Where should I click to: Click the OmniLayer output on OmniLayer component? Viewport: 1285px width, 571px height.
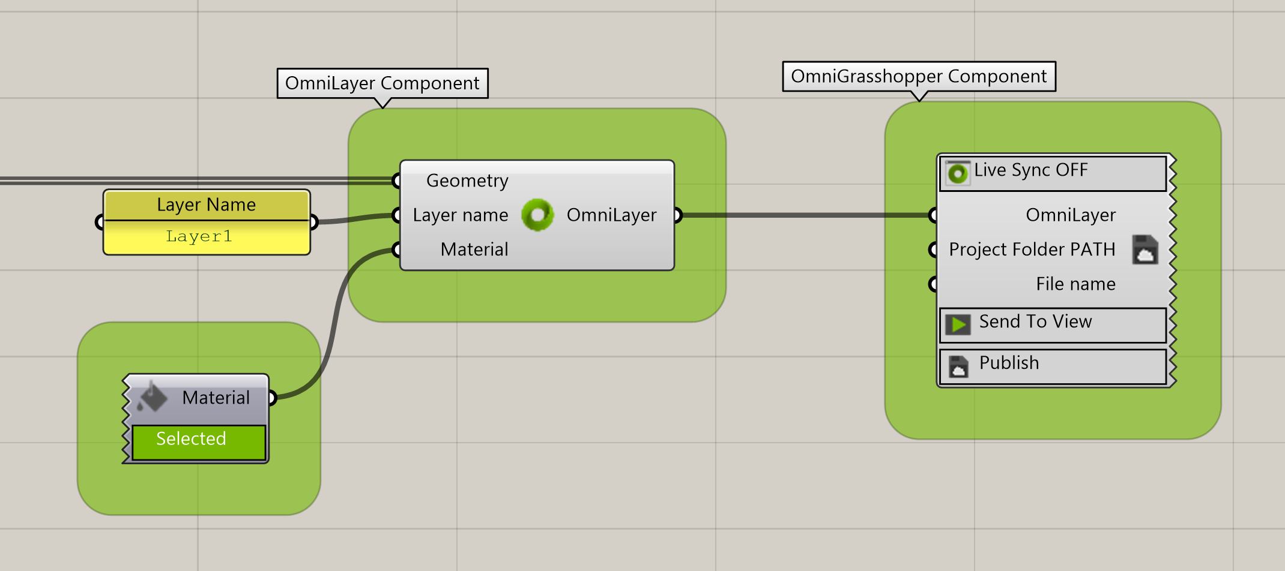click(x=611, y=215)
